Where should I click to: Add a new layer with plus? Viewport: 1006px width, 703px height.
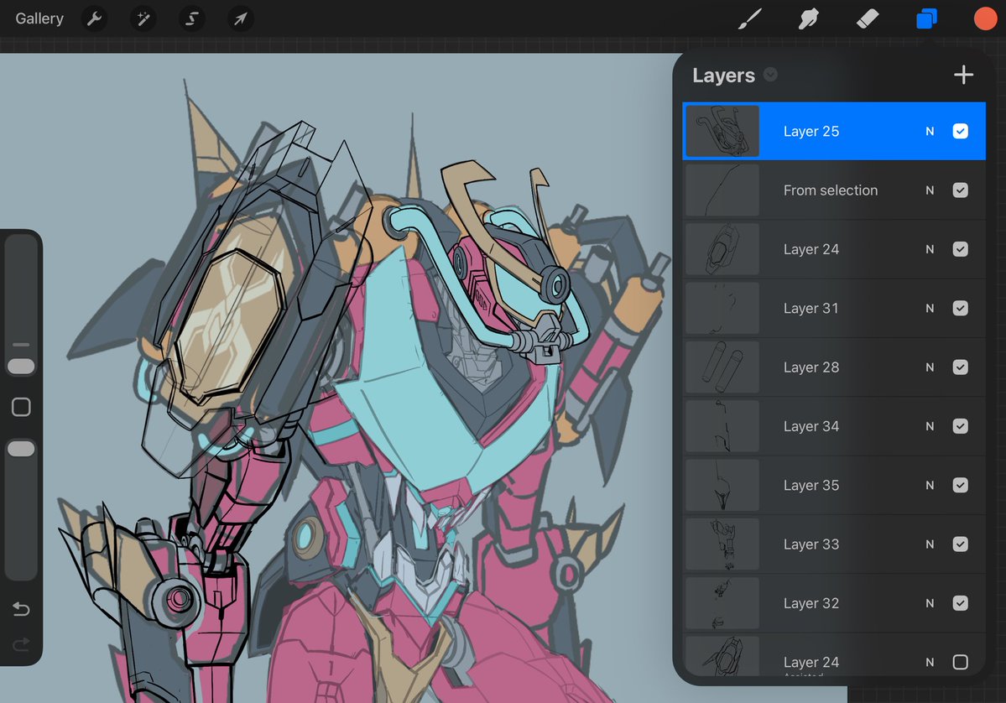tap(963, 75)
